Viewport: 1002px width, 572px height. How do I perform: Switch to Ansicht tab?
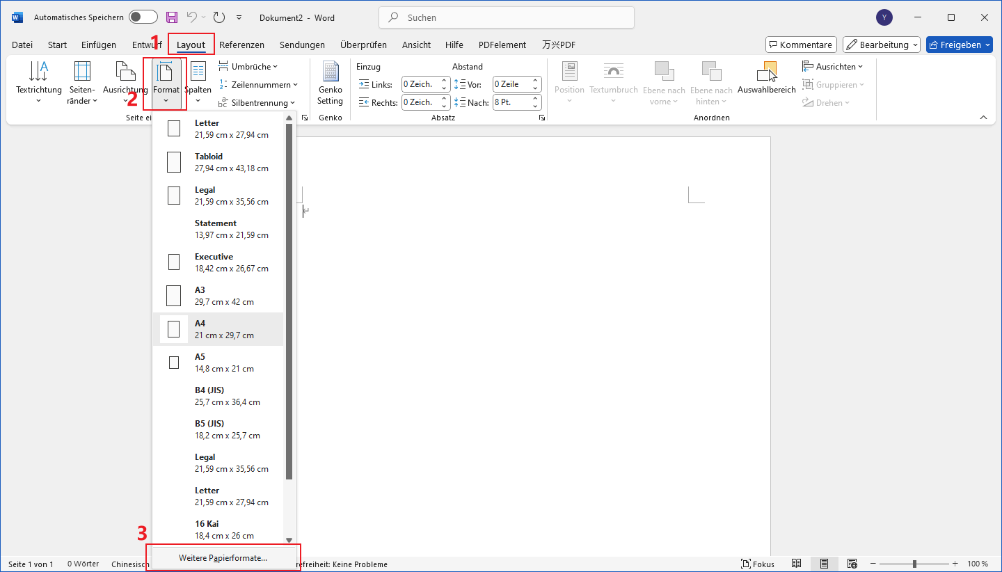pyautogui.click(x=416, y=45)
